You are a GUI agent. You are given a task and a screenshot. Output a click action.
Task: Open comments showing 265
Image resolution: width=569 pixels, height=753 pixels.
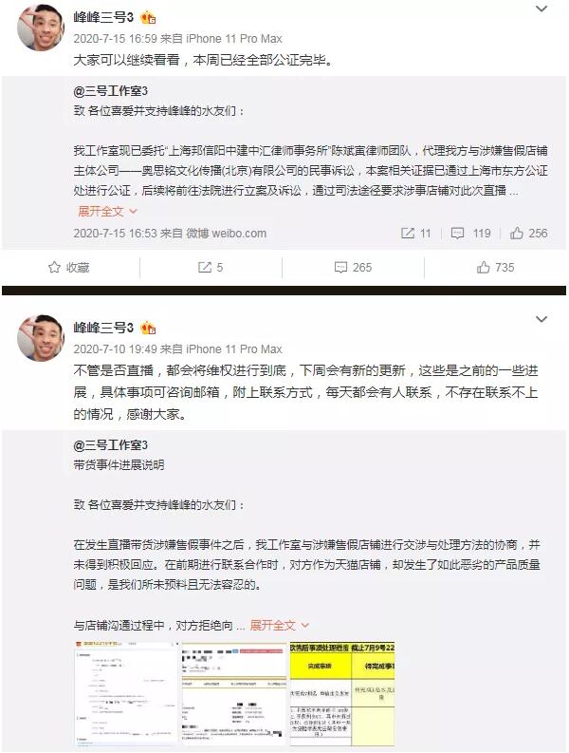pos(353,267)
